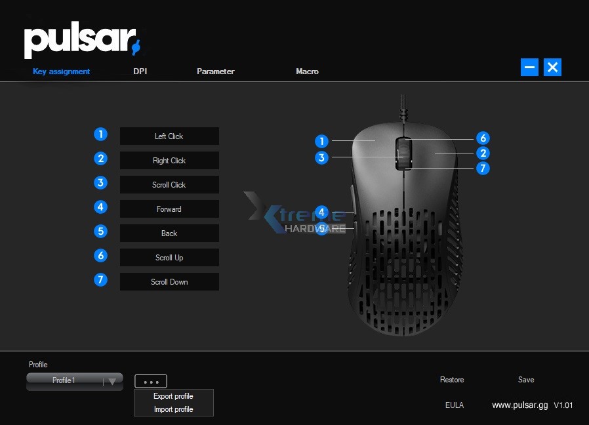Click badge 6 beside Scroll Up

pyautogui.click(x=100, y=255)
